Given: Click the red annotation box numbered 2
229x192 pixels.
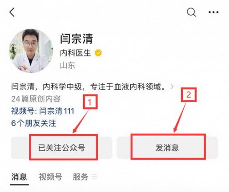Looking at the screenshot, I should click(189, 95).
